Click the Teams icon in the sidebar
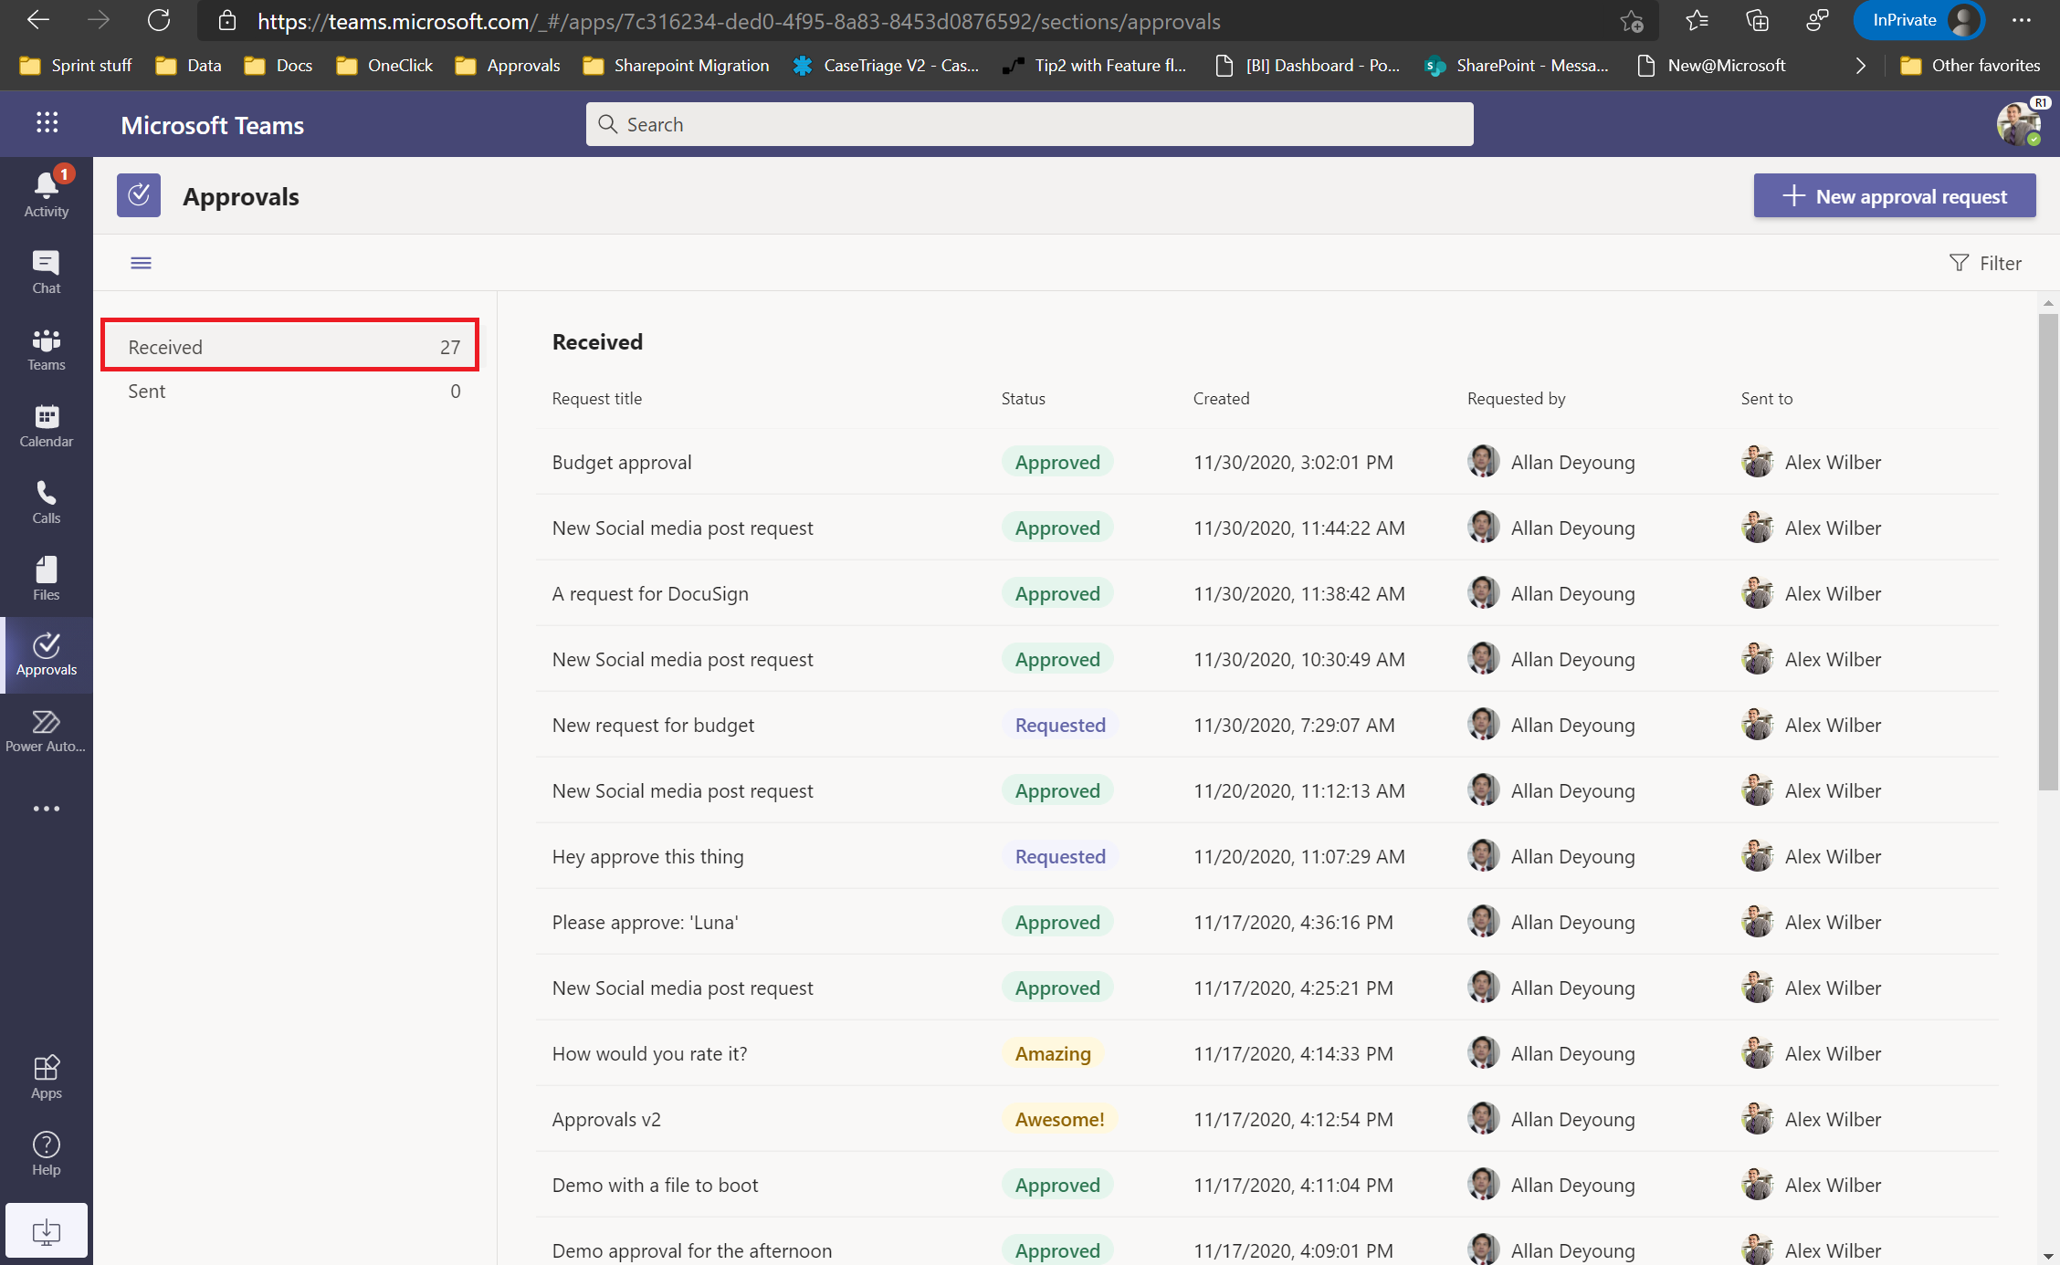 (x=47, y=349)
